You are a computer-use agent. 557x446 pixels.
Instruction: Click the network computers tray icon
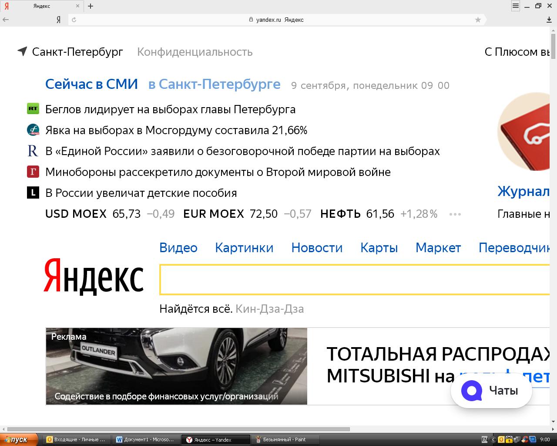pos(516,439)
